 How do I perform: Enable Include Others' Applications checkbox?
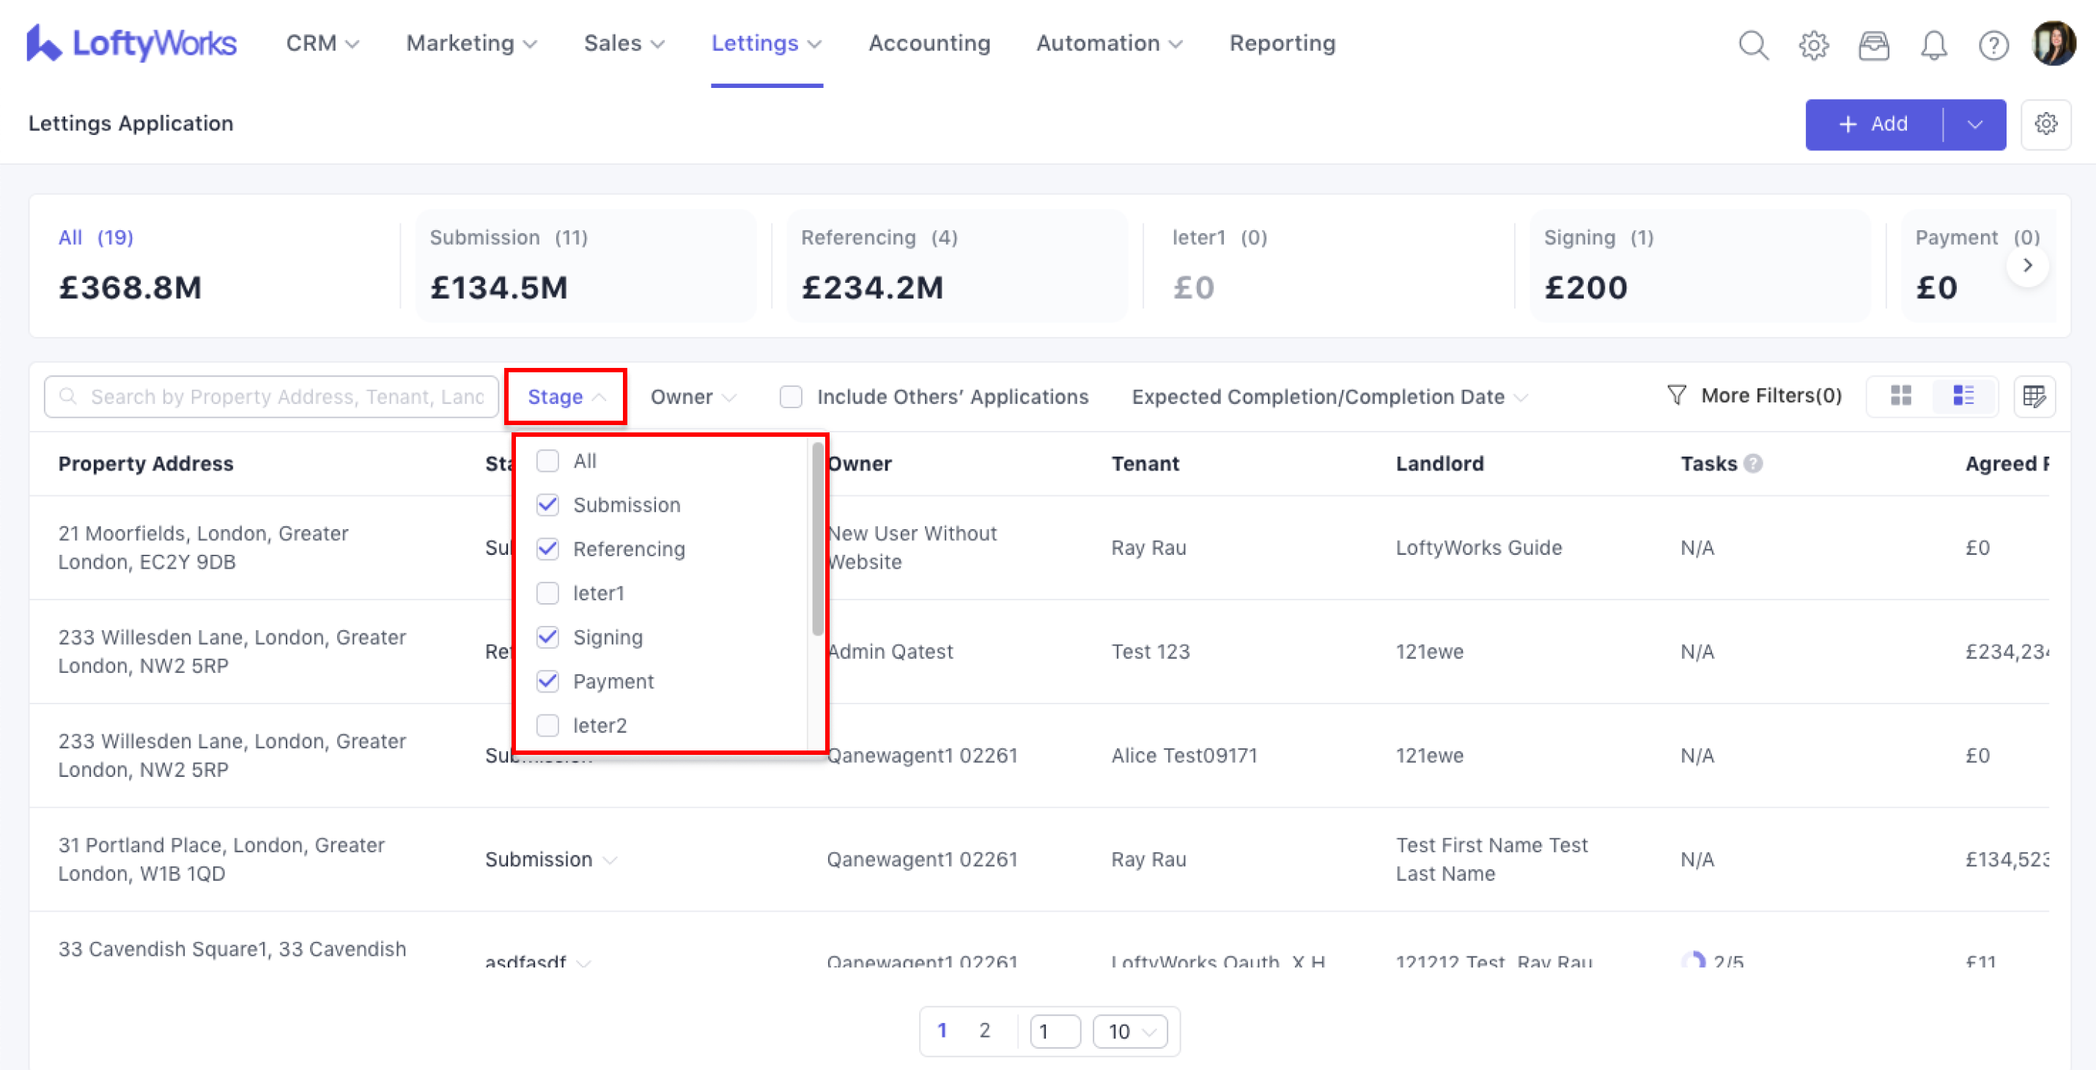790,397
